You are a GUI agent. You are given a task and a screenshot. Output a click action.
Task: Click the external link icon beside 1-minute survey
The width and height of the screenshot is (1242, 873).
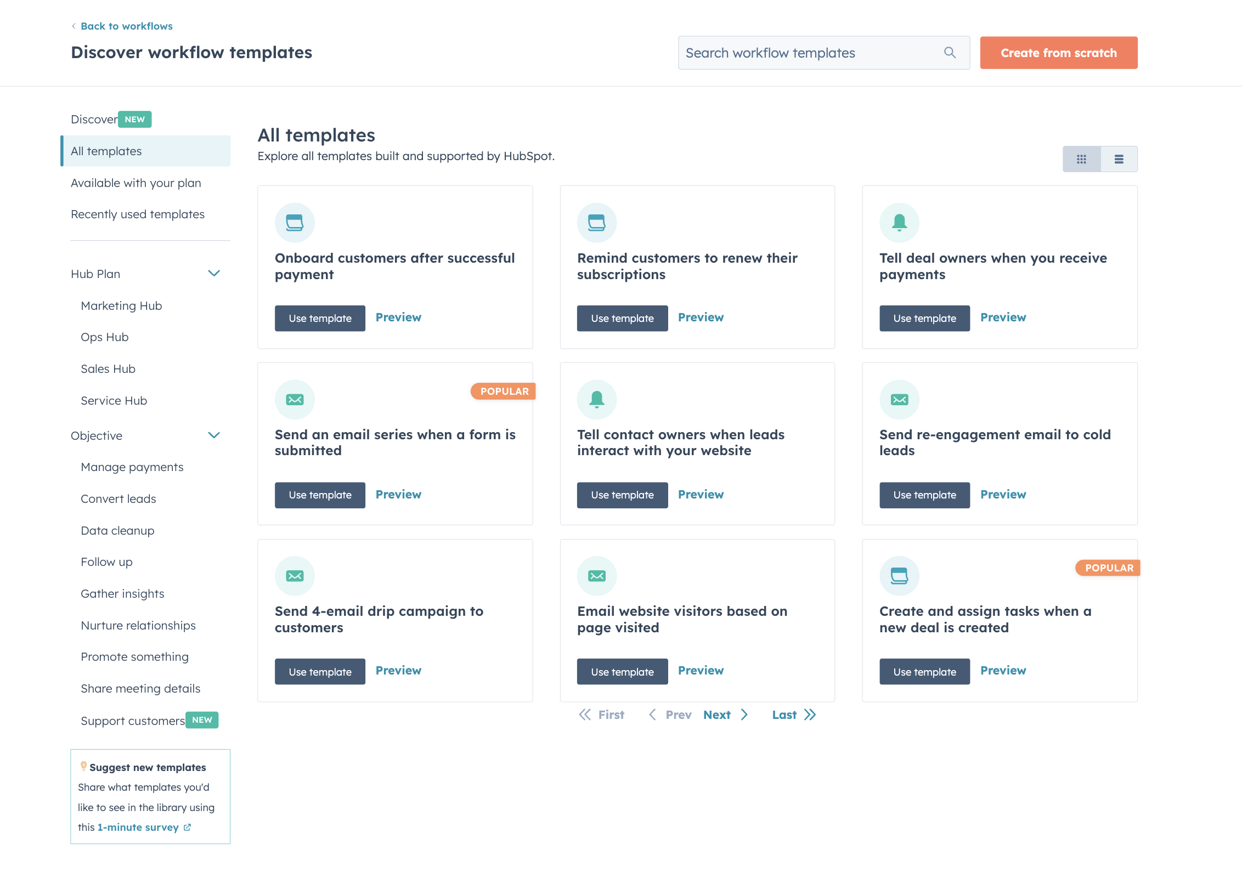point(187,827)
